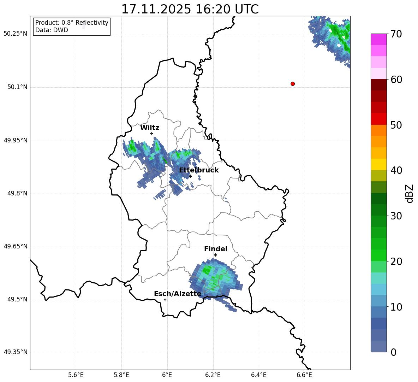This screenshot has width=418, height=382.
Task: Click the 49.5°N latitude label
Action: click(x=17, y=299)
